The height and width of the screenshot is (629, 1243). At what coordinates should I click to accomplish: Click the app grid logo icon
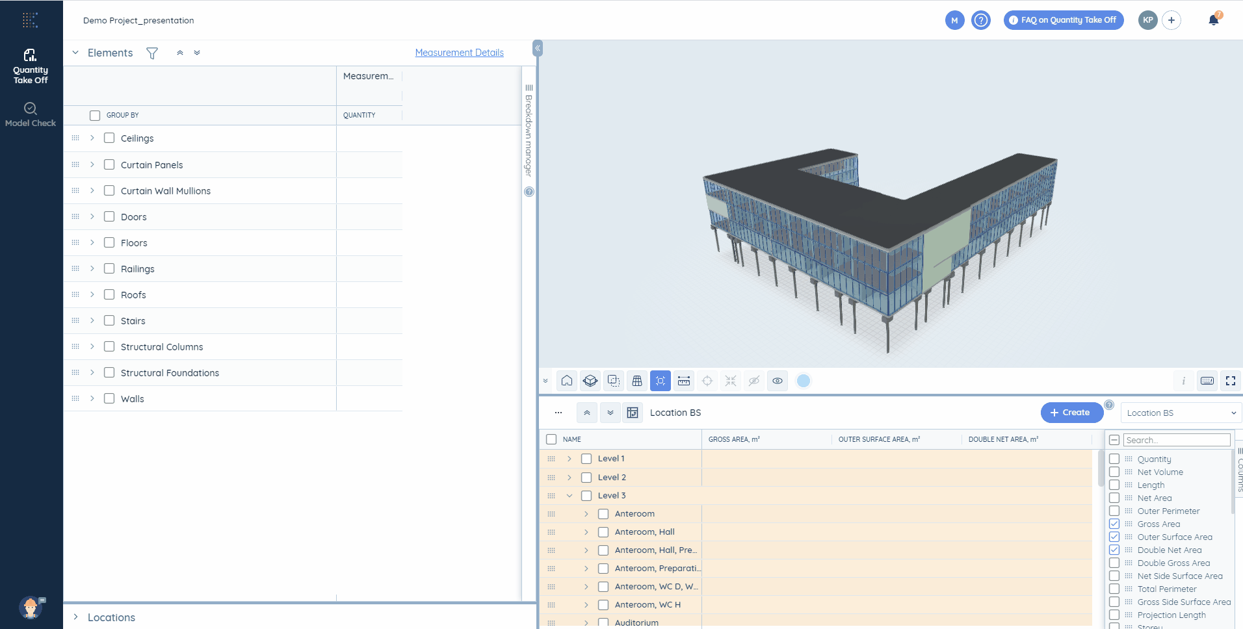(x=30, y=20)
